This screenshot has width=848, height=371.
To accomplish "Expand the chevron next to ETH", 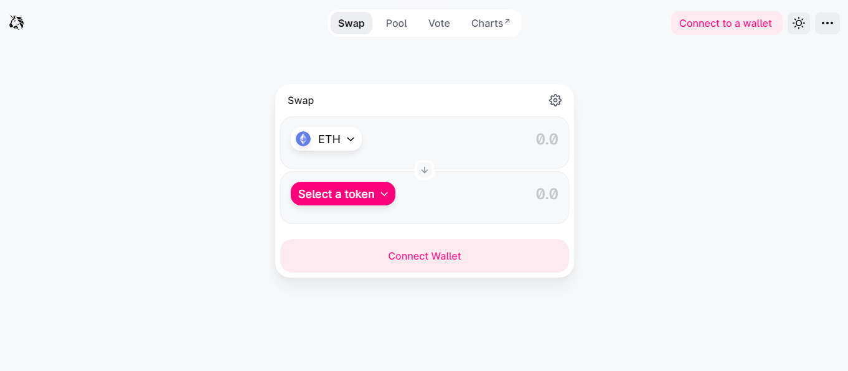I will pos(351,139).
